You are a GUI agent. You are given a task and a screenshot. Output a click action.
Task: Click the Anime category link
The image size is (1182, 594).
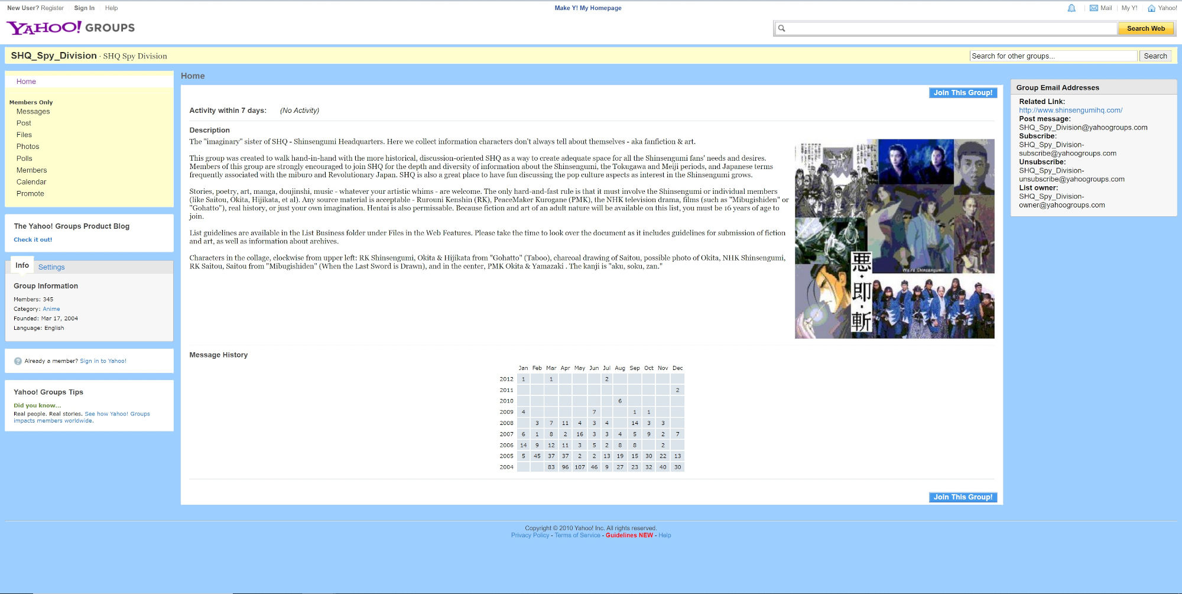pos(51,309)
